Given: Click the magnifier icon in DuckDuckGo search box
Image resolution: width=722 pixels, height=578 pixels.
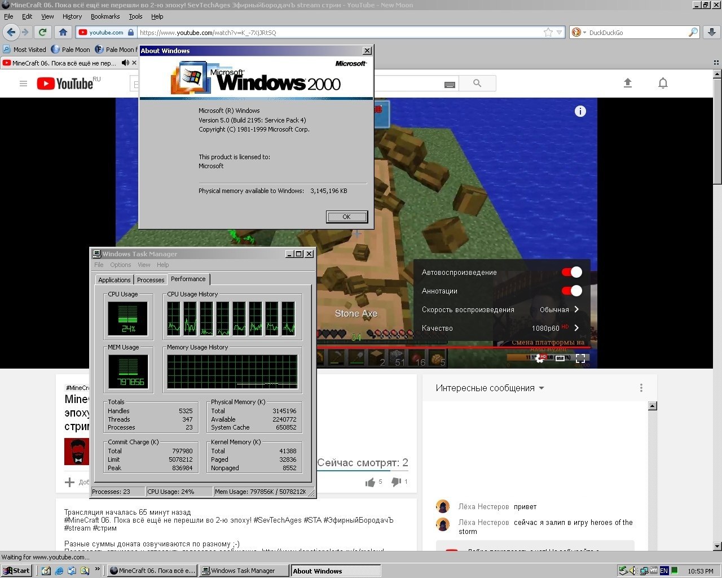Looking at the screenshot, I should (693, 32).
